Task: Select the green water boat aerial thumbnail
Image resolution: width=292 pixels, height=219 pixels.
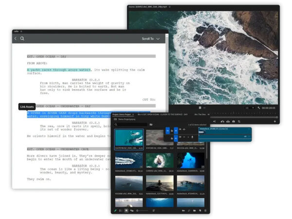Action: point(160,161)
